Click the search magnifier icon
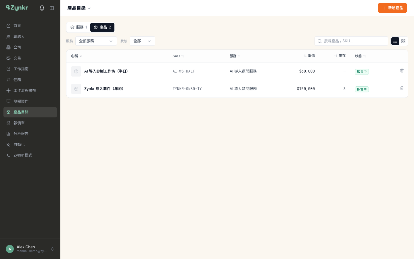This screenshot has height=259, width=414. click(320, 41)
